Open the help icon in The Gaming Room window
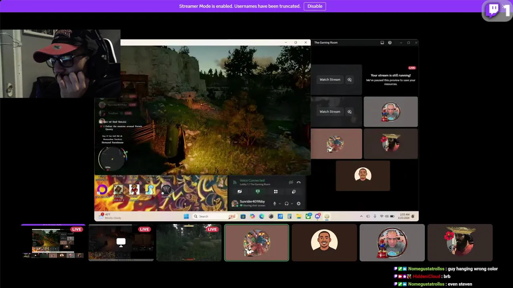Image resolution: width=513 pixels, height=288 pixels. click(x=390, y=42)
